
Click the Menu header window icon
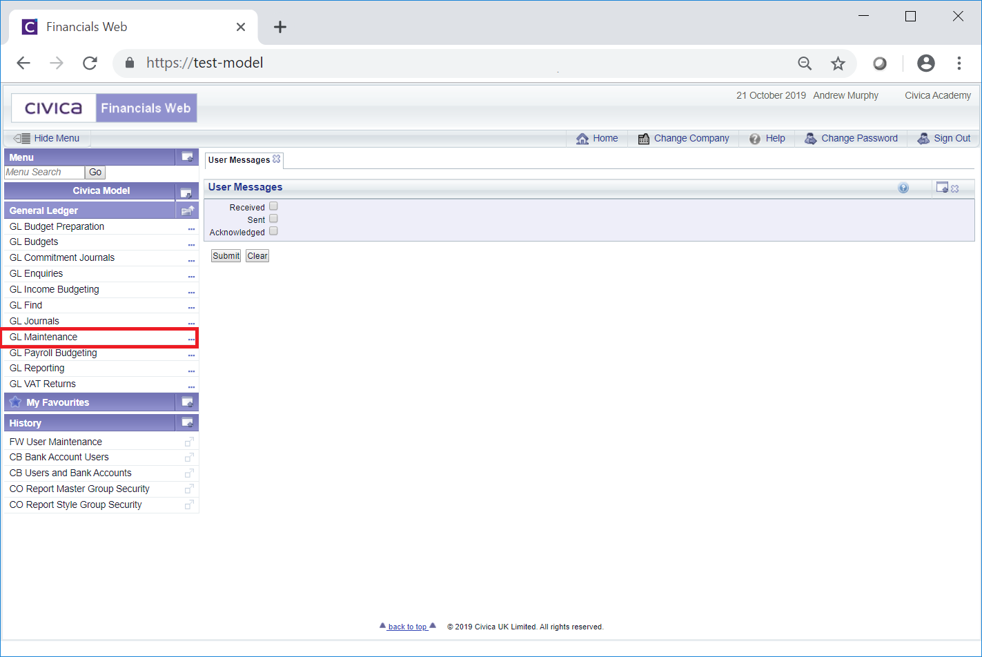click(187, 157)
